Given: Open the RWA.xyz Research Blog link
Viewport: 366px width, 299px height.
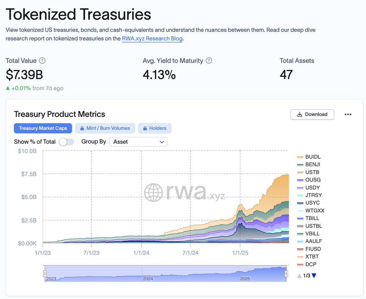Looking at the screenshot, I should 152,39.
